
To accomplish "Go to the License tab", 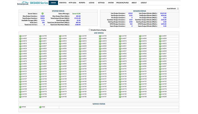I will click(91, 3).
